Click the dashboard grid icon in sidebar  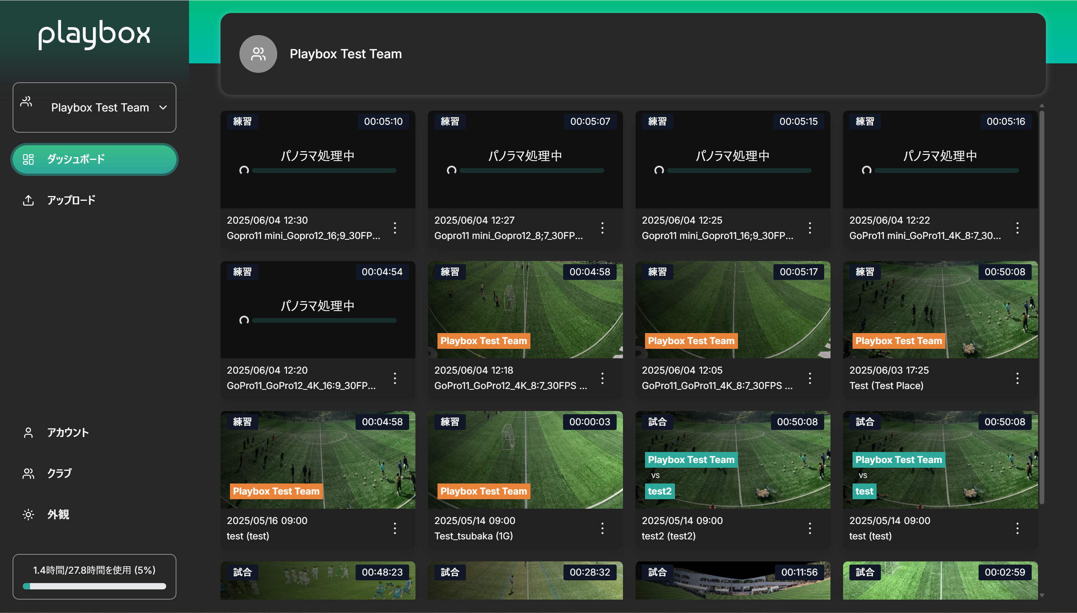(x=28, y=159)
